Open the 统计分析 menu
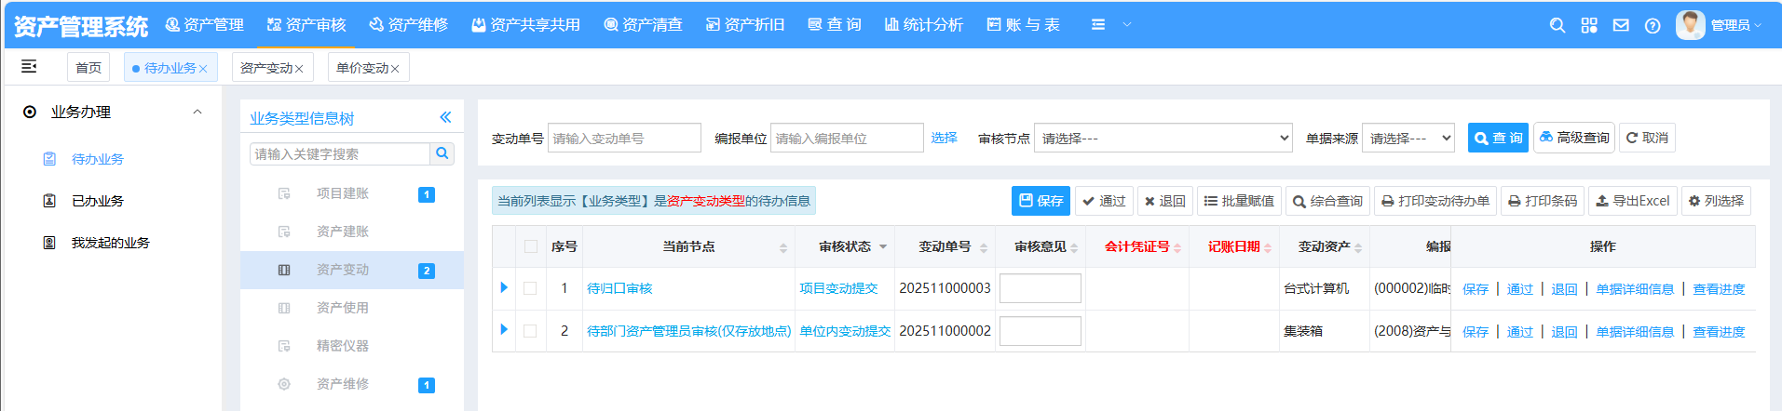The width and height of the screenshot is (1782, 411). [x=923, y=25]
